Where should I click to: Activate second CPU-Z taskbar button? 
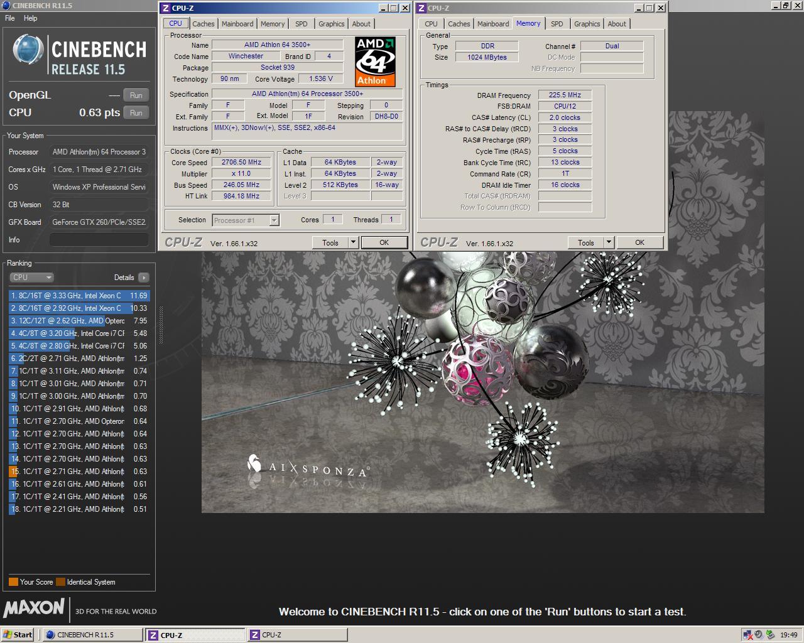[x=296, y=635]
